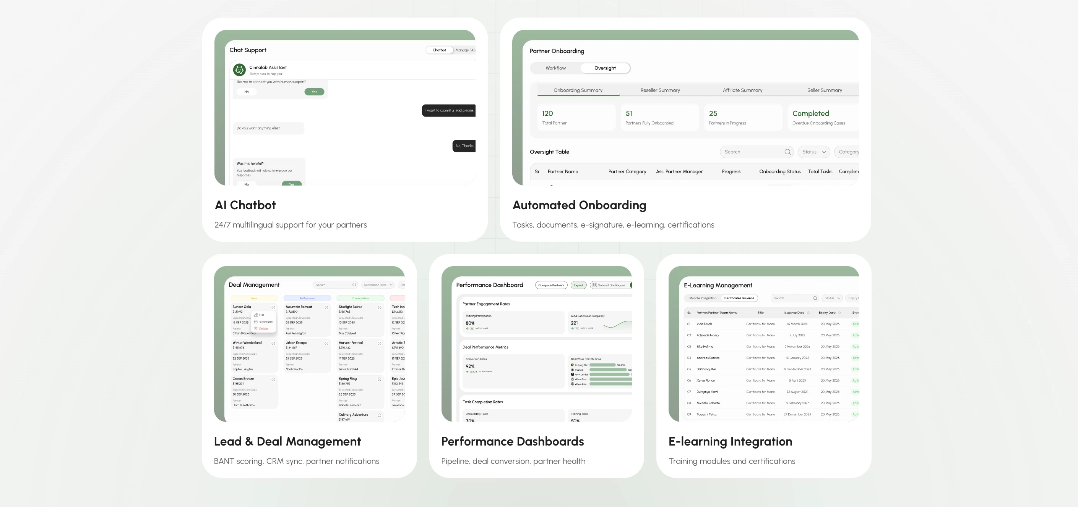Viewport: 1078px width, 507px height.
Task: Click search magnifier icon in Oversight Table
Action: [787, 152]
